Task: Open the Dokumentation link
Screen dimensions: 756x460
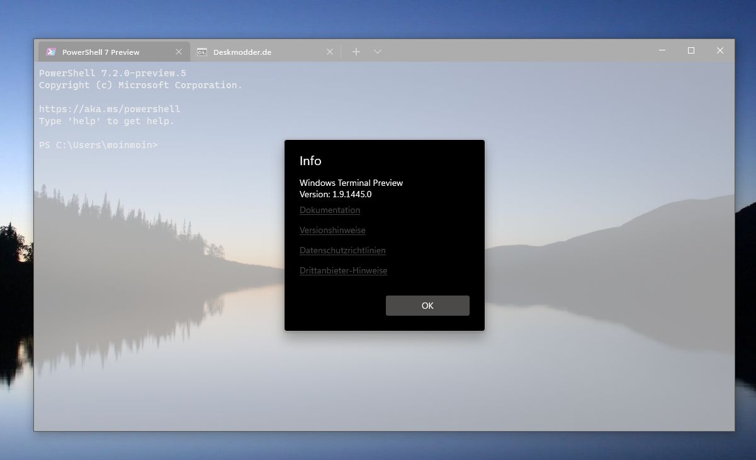Action: pyautogui.click(x=330, y=210)
